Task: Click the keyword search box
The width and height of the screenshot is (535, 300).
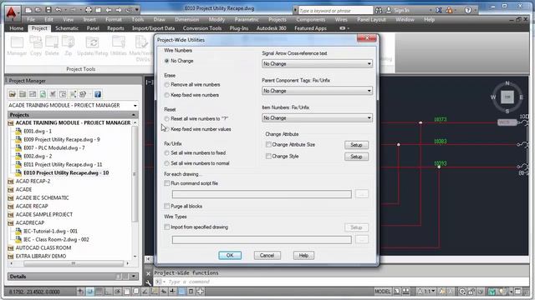Action: point(335,10)
